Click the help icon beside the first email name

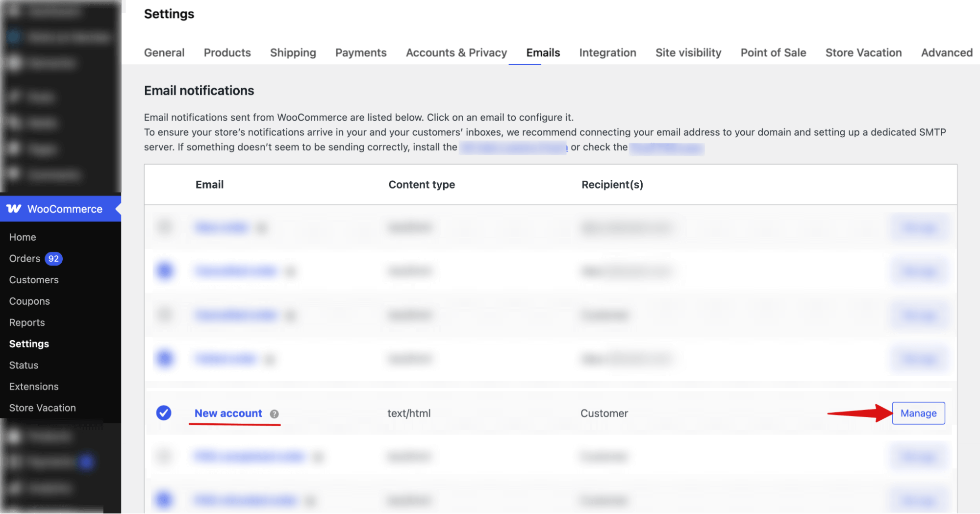point(262,228)
